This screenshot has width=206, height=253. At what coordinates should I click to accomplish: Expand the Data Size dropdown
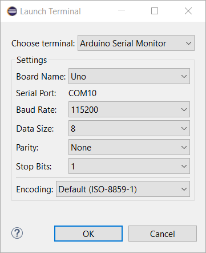coord(129,128)
